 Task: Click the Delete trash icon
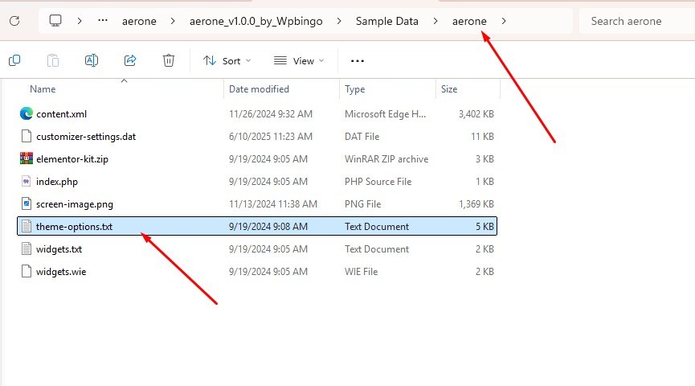pyautogui.click(x=169, y=60)
